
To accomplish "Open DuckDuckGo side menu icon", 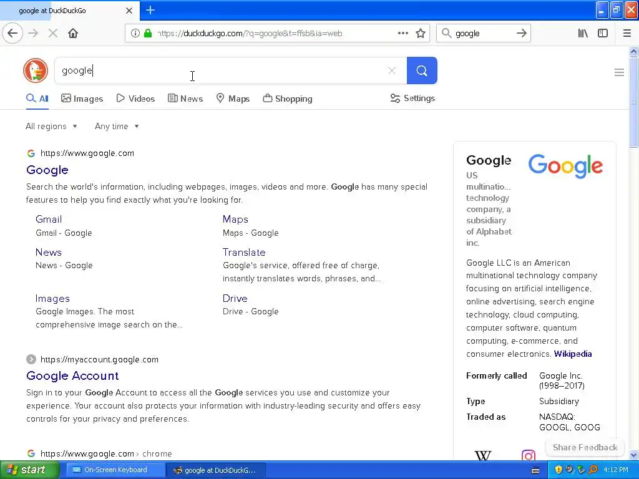I will (619, 72).
